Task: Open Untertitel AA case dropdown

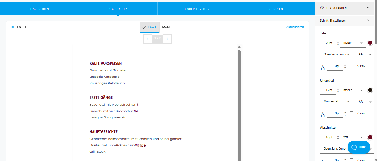Action: click(365, 101)
